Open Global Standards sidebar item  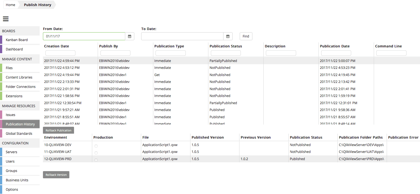[19, 134]
